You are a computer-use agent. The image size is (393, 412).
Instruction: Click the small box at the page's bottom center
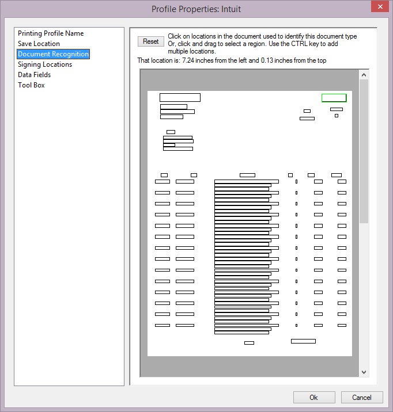click(249, 343)
